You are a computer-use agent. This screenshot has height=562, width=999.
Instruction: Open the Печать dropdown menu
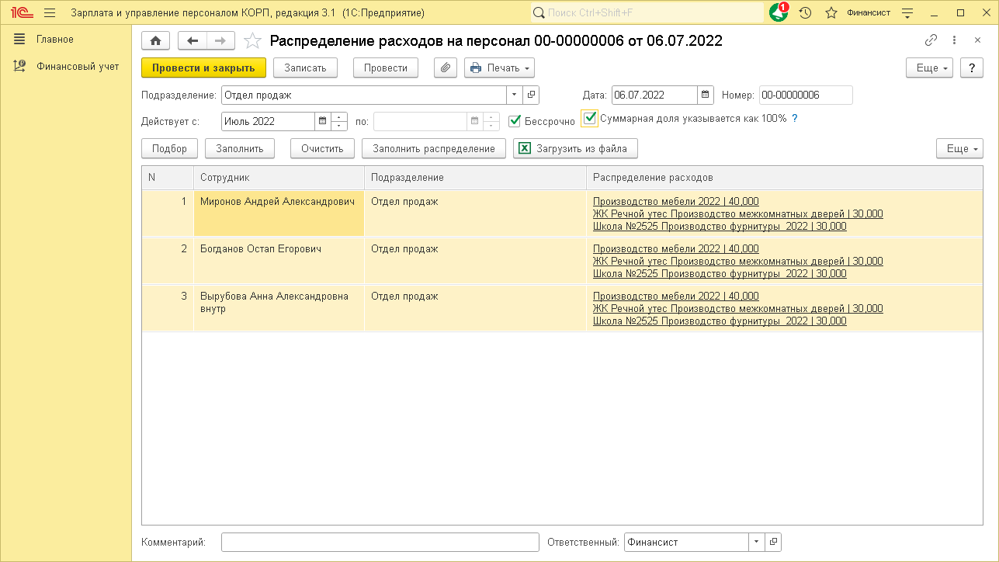click(499, 68)
